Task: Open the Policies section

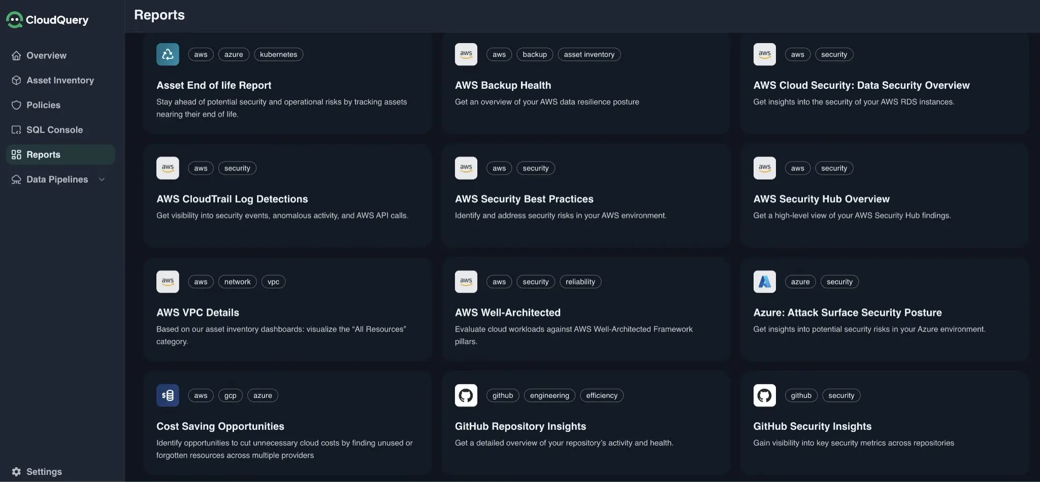Action: pyautogui.click(x=60, y=105)
